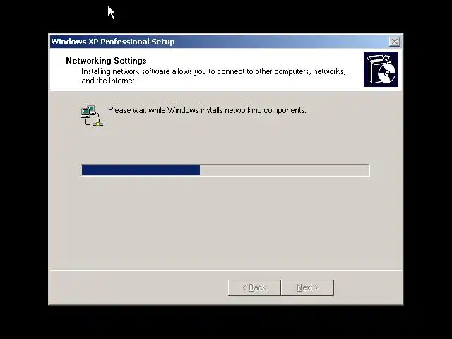The height and width of the screenshot is (339, 452).
Task: Click the "Please wait while Windows installs" message
Action: tap(207, 110)
